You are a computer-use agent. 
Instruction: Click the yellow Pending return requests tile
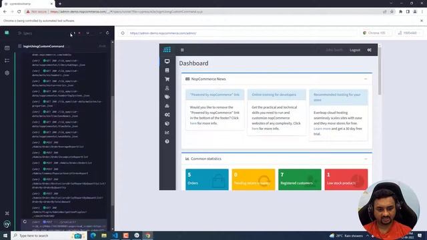click(x=254, y=179)
